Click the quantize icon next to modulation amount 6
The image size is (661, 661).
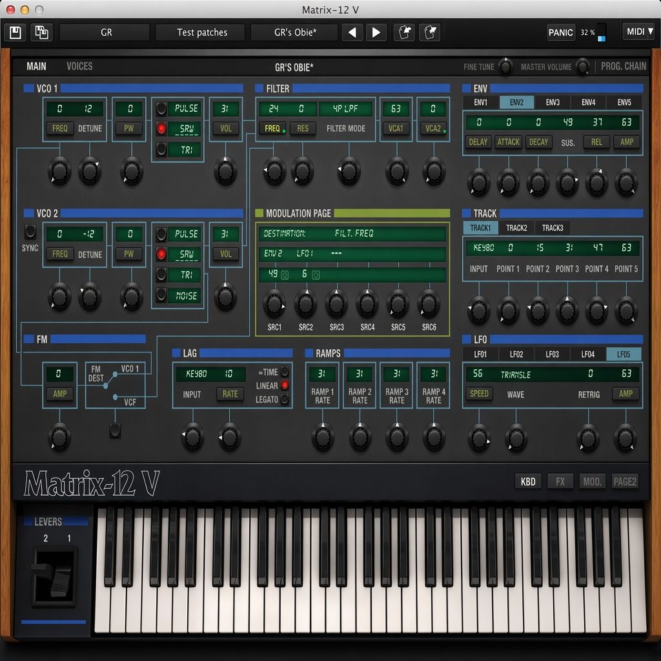click(315, 275)
